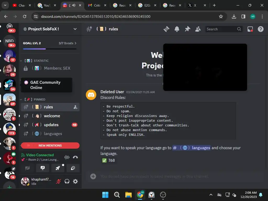Reload the Discord page
Image resolution: width=268 pixels, height=201 pixels.
point(25,16)
